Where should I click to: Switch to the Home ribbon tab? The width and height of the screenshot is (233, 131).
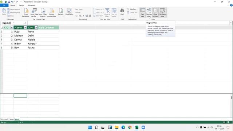point(13,5)
